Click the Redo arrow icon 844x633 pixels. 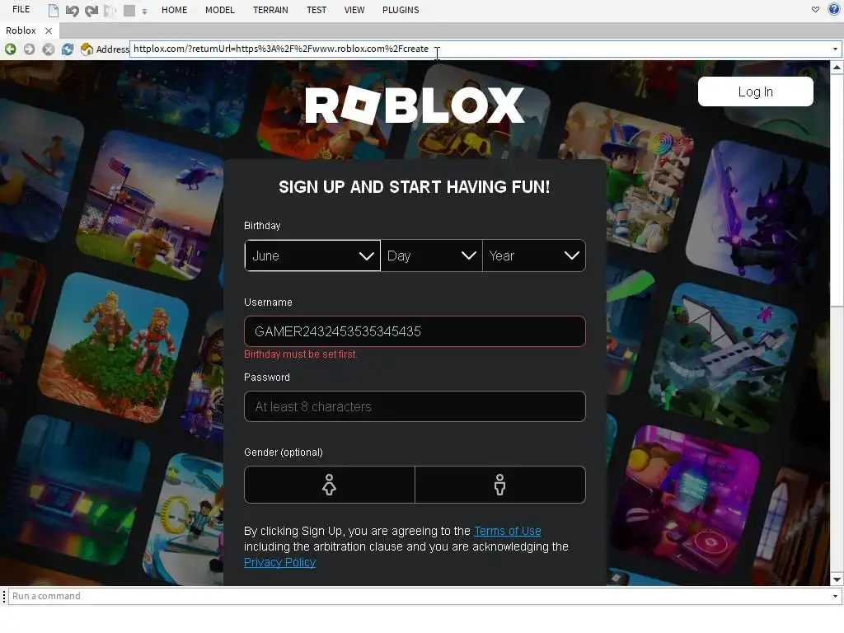(91, 10)
